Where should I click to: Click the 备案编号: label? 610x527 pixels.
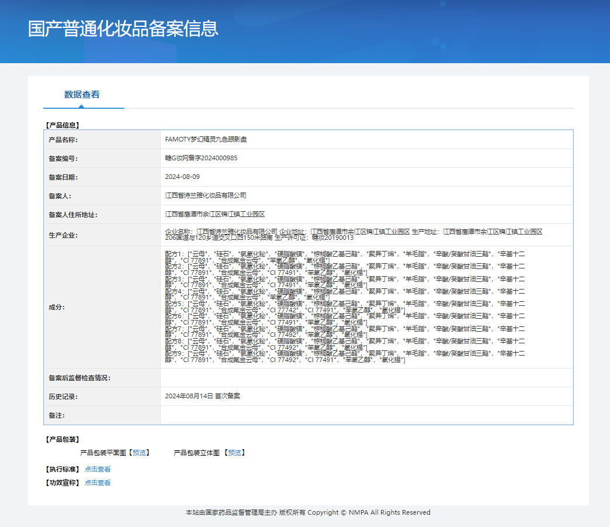tap(63, 159)
